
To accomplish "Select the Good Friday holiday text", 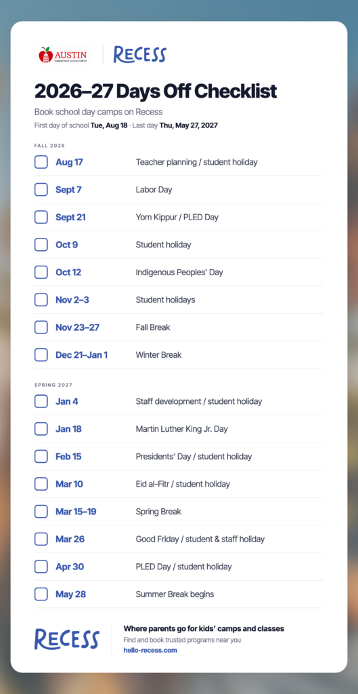I will (x=200, y=539).
